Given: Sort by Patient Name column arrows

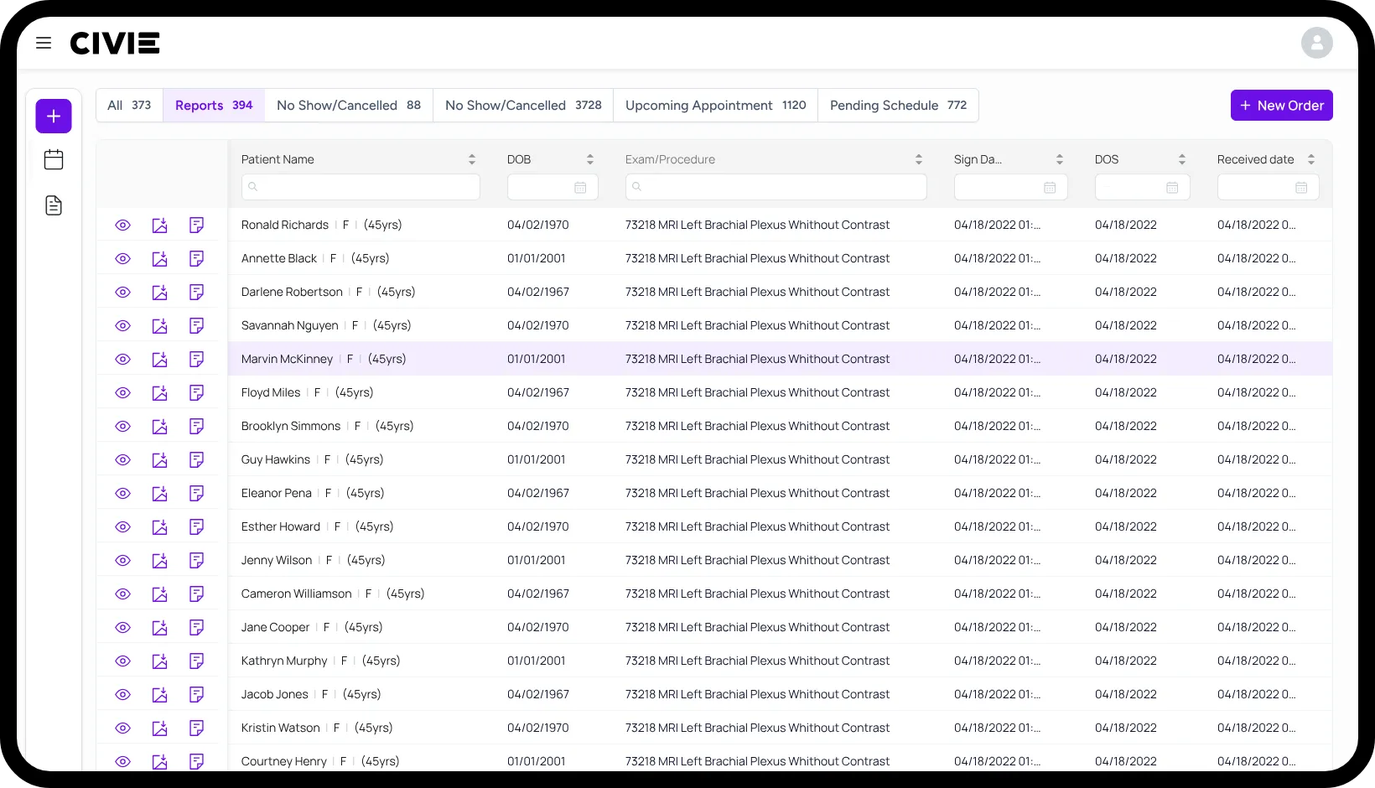Looking at the screenshot, I should tap(471, 159).
